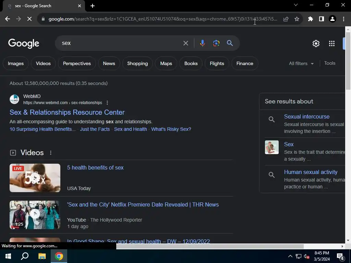Start voice search with microphone icon
This screenshot has height=263, width=351.
pyautogui.click(x=202, y=43)
